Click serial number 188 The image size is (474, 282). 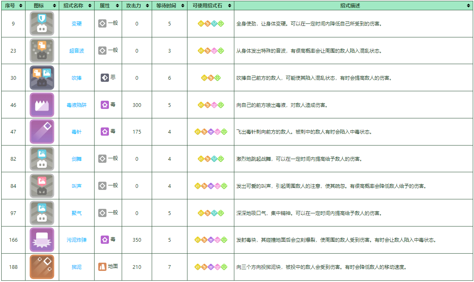tap(13, 267)
